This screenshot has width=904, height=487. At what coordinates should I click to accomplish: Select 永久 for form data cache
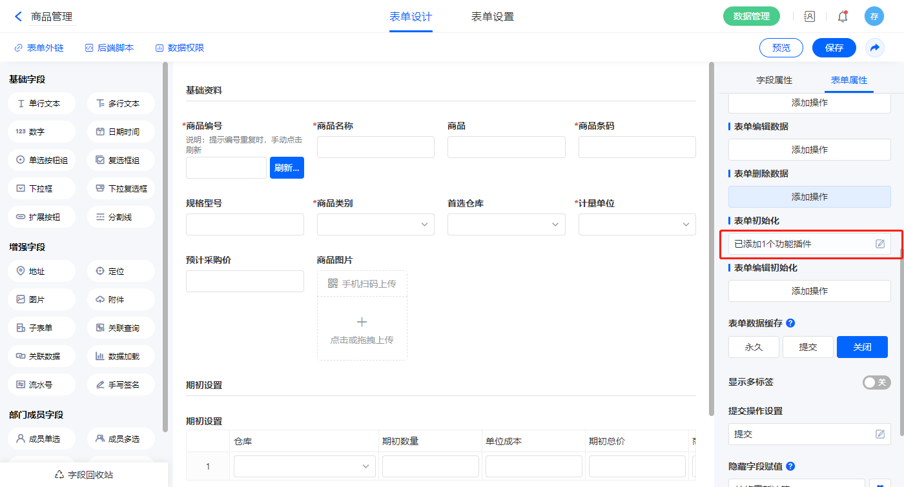[754, 347]
